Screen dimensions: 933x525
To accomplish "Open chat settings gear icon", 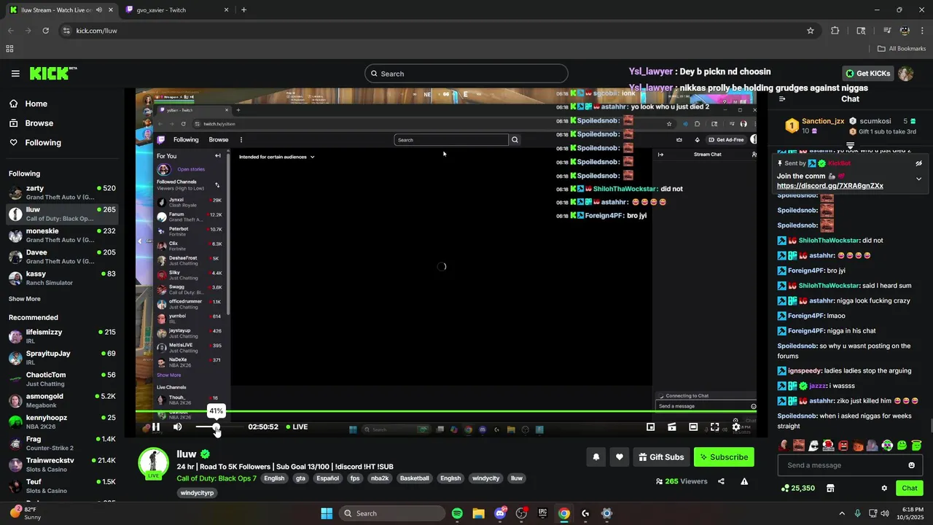I will point(884,489).
